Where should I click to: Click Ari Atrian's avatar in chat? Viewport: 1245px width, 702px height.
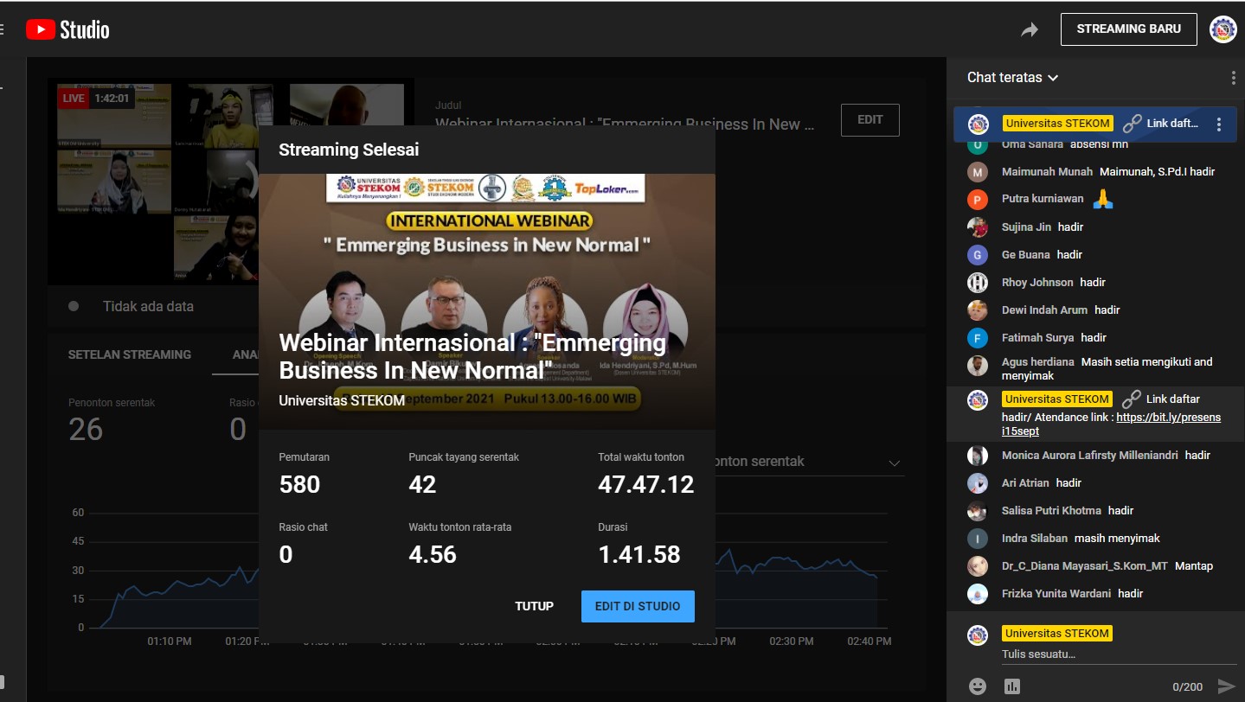978,483
